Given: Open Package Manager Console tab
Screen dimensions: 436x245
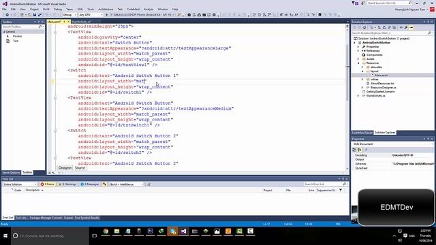Looking at the screenshot, I should [x=46, y=218].
